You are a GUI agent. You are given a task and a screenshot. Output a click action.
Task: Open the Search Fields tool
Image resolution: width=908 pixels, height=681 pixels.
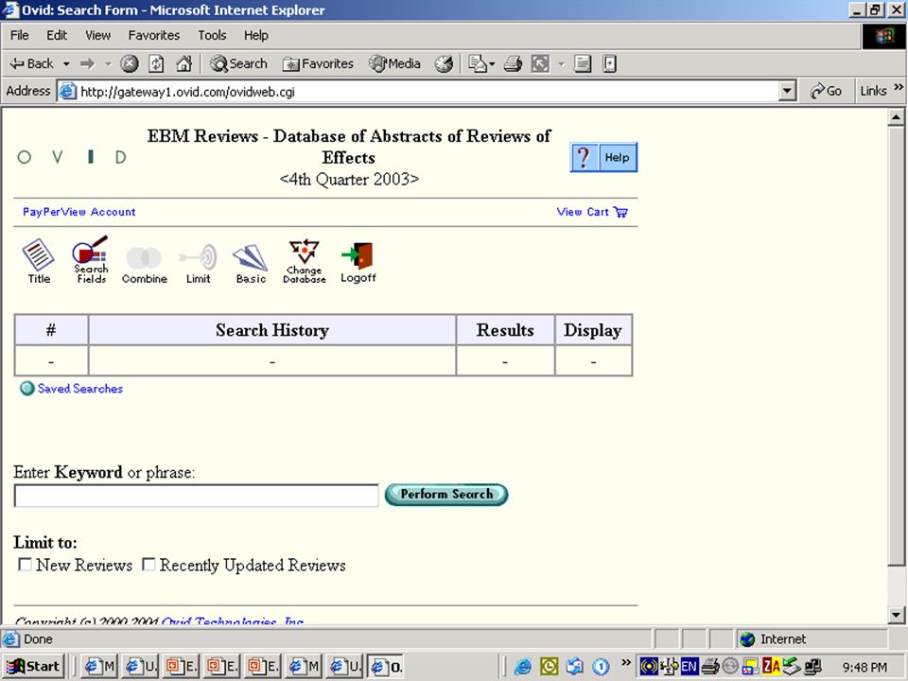click(91, 259)
